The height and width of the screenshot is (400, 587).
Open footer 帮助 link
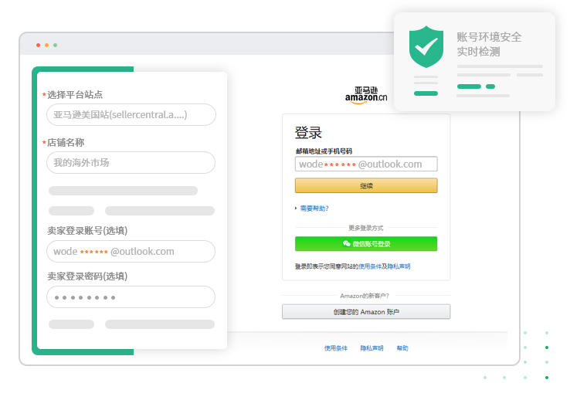click(x=402, y=348)
